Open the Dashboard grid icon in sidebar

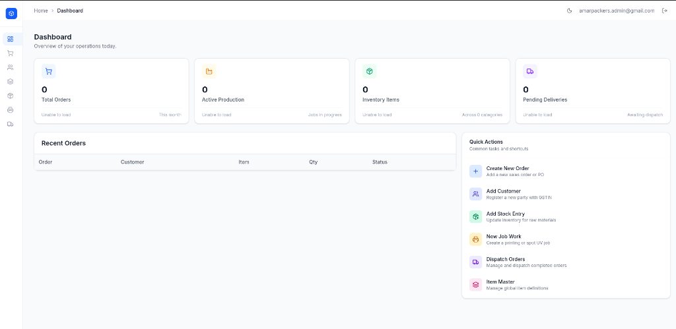(x=11, y=39)
